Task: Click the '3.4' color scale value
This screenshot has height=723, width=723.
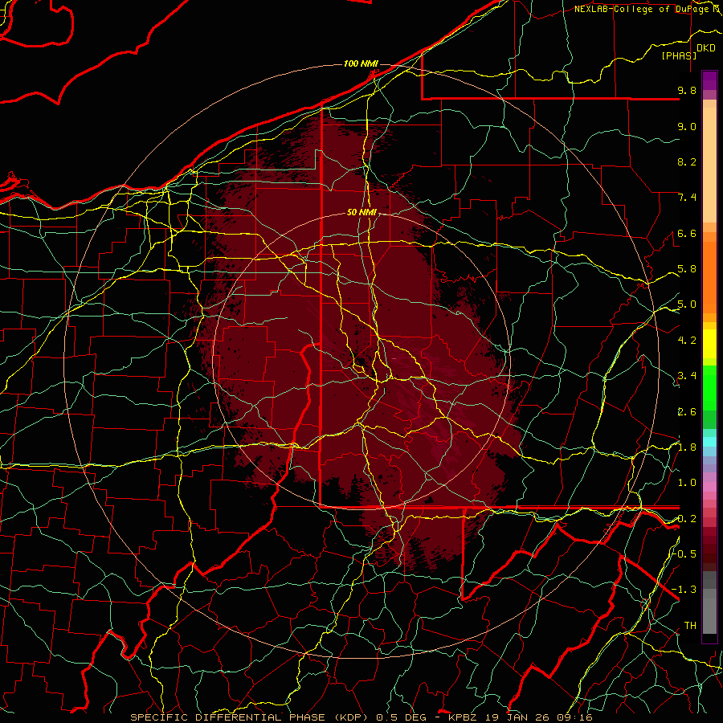Action: 687,376
